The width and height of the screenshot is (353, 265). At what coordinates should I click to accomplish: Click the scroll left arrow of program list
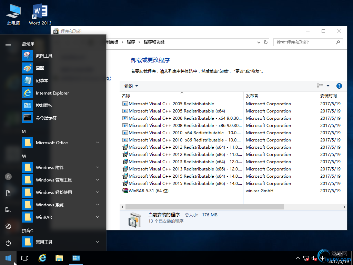(122, 207)
